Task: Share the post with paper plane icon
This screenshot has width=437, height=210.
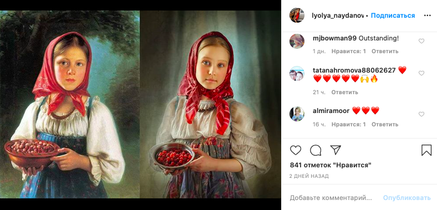Action: (x=336, y=150)
